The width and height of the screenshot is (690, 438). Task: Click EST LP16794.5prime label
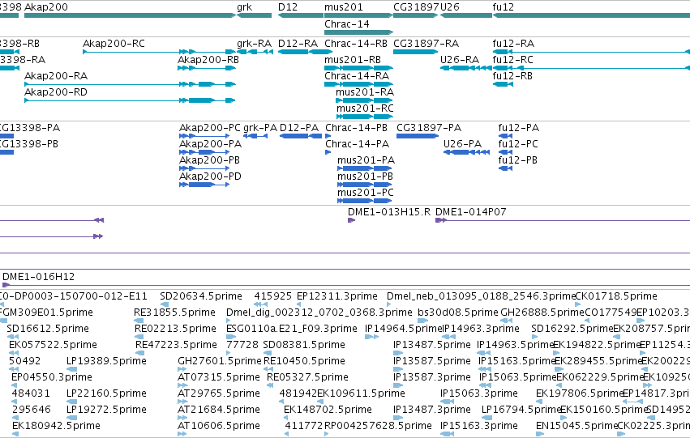[x=521, y=410]
